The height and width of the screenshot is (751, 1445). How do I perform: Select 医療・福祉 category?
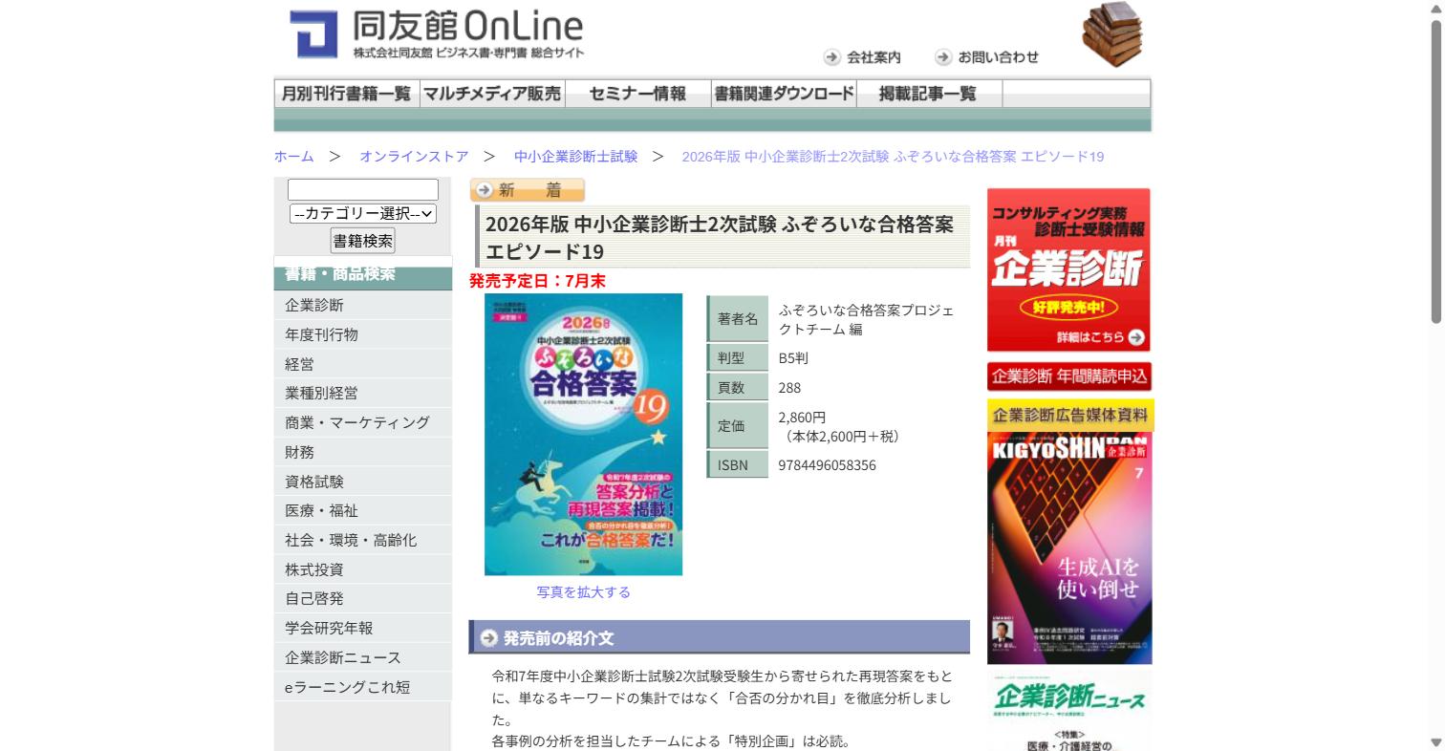click(363, 510)
